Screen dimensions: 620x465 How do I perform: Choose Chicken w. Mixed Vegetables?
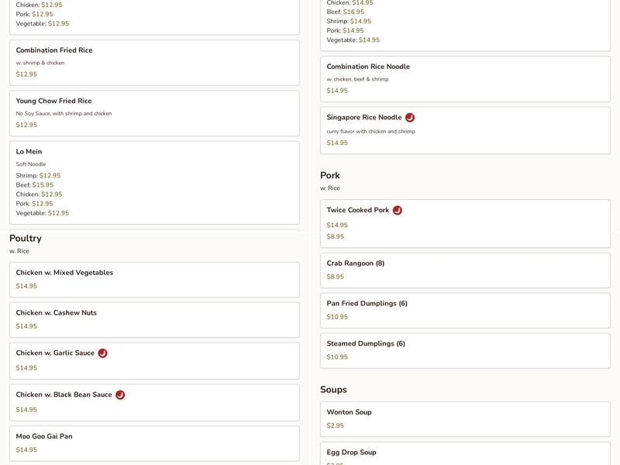coord(154,279)
